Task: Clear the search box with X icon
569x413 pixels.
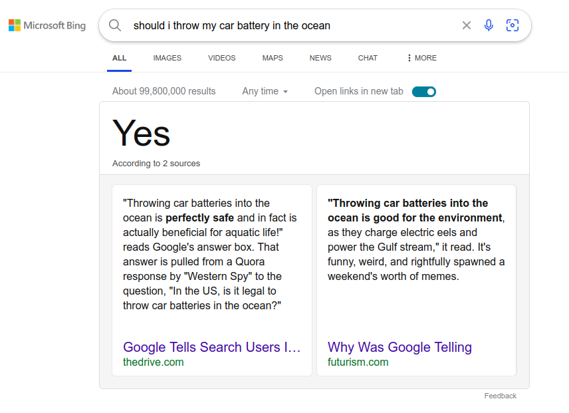Action: (467, 25)
